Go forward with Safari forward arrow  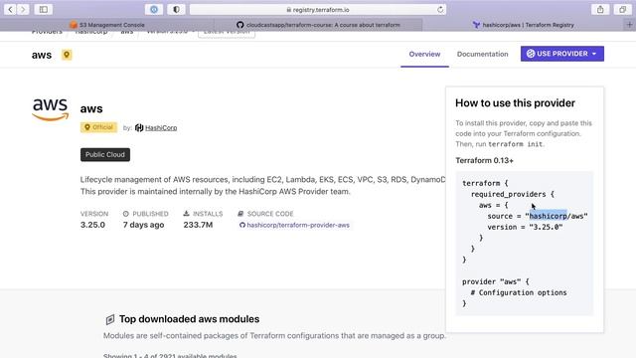(x=23, y=9)
